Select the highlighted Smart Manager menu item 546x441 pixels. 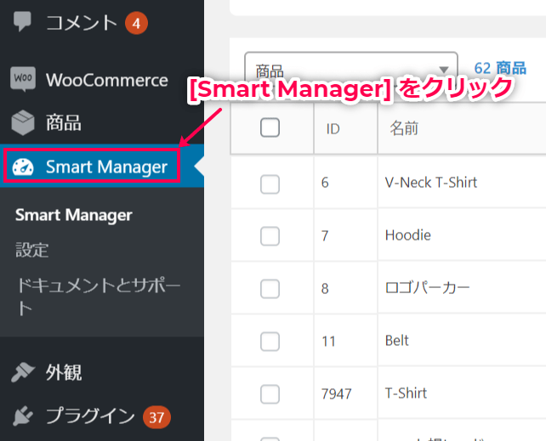pos(102,167)
